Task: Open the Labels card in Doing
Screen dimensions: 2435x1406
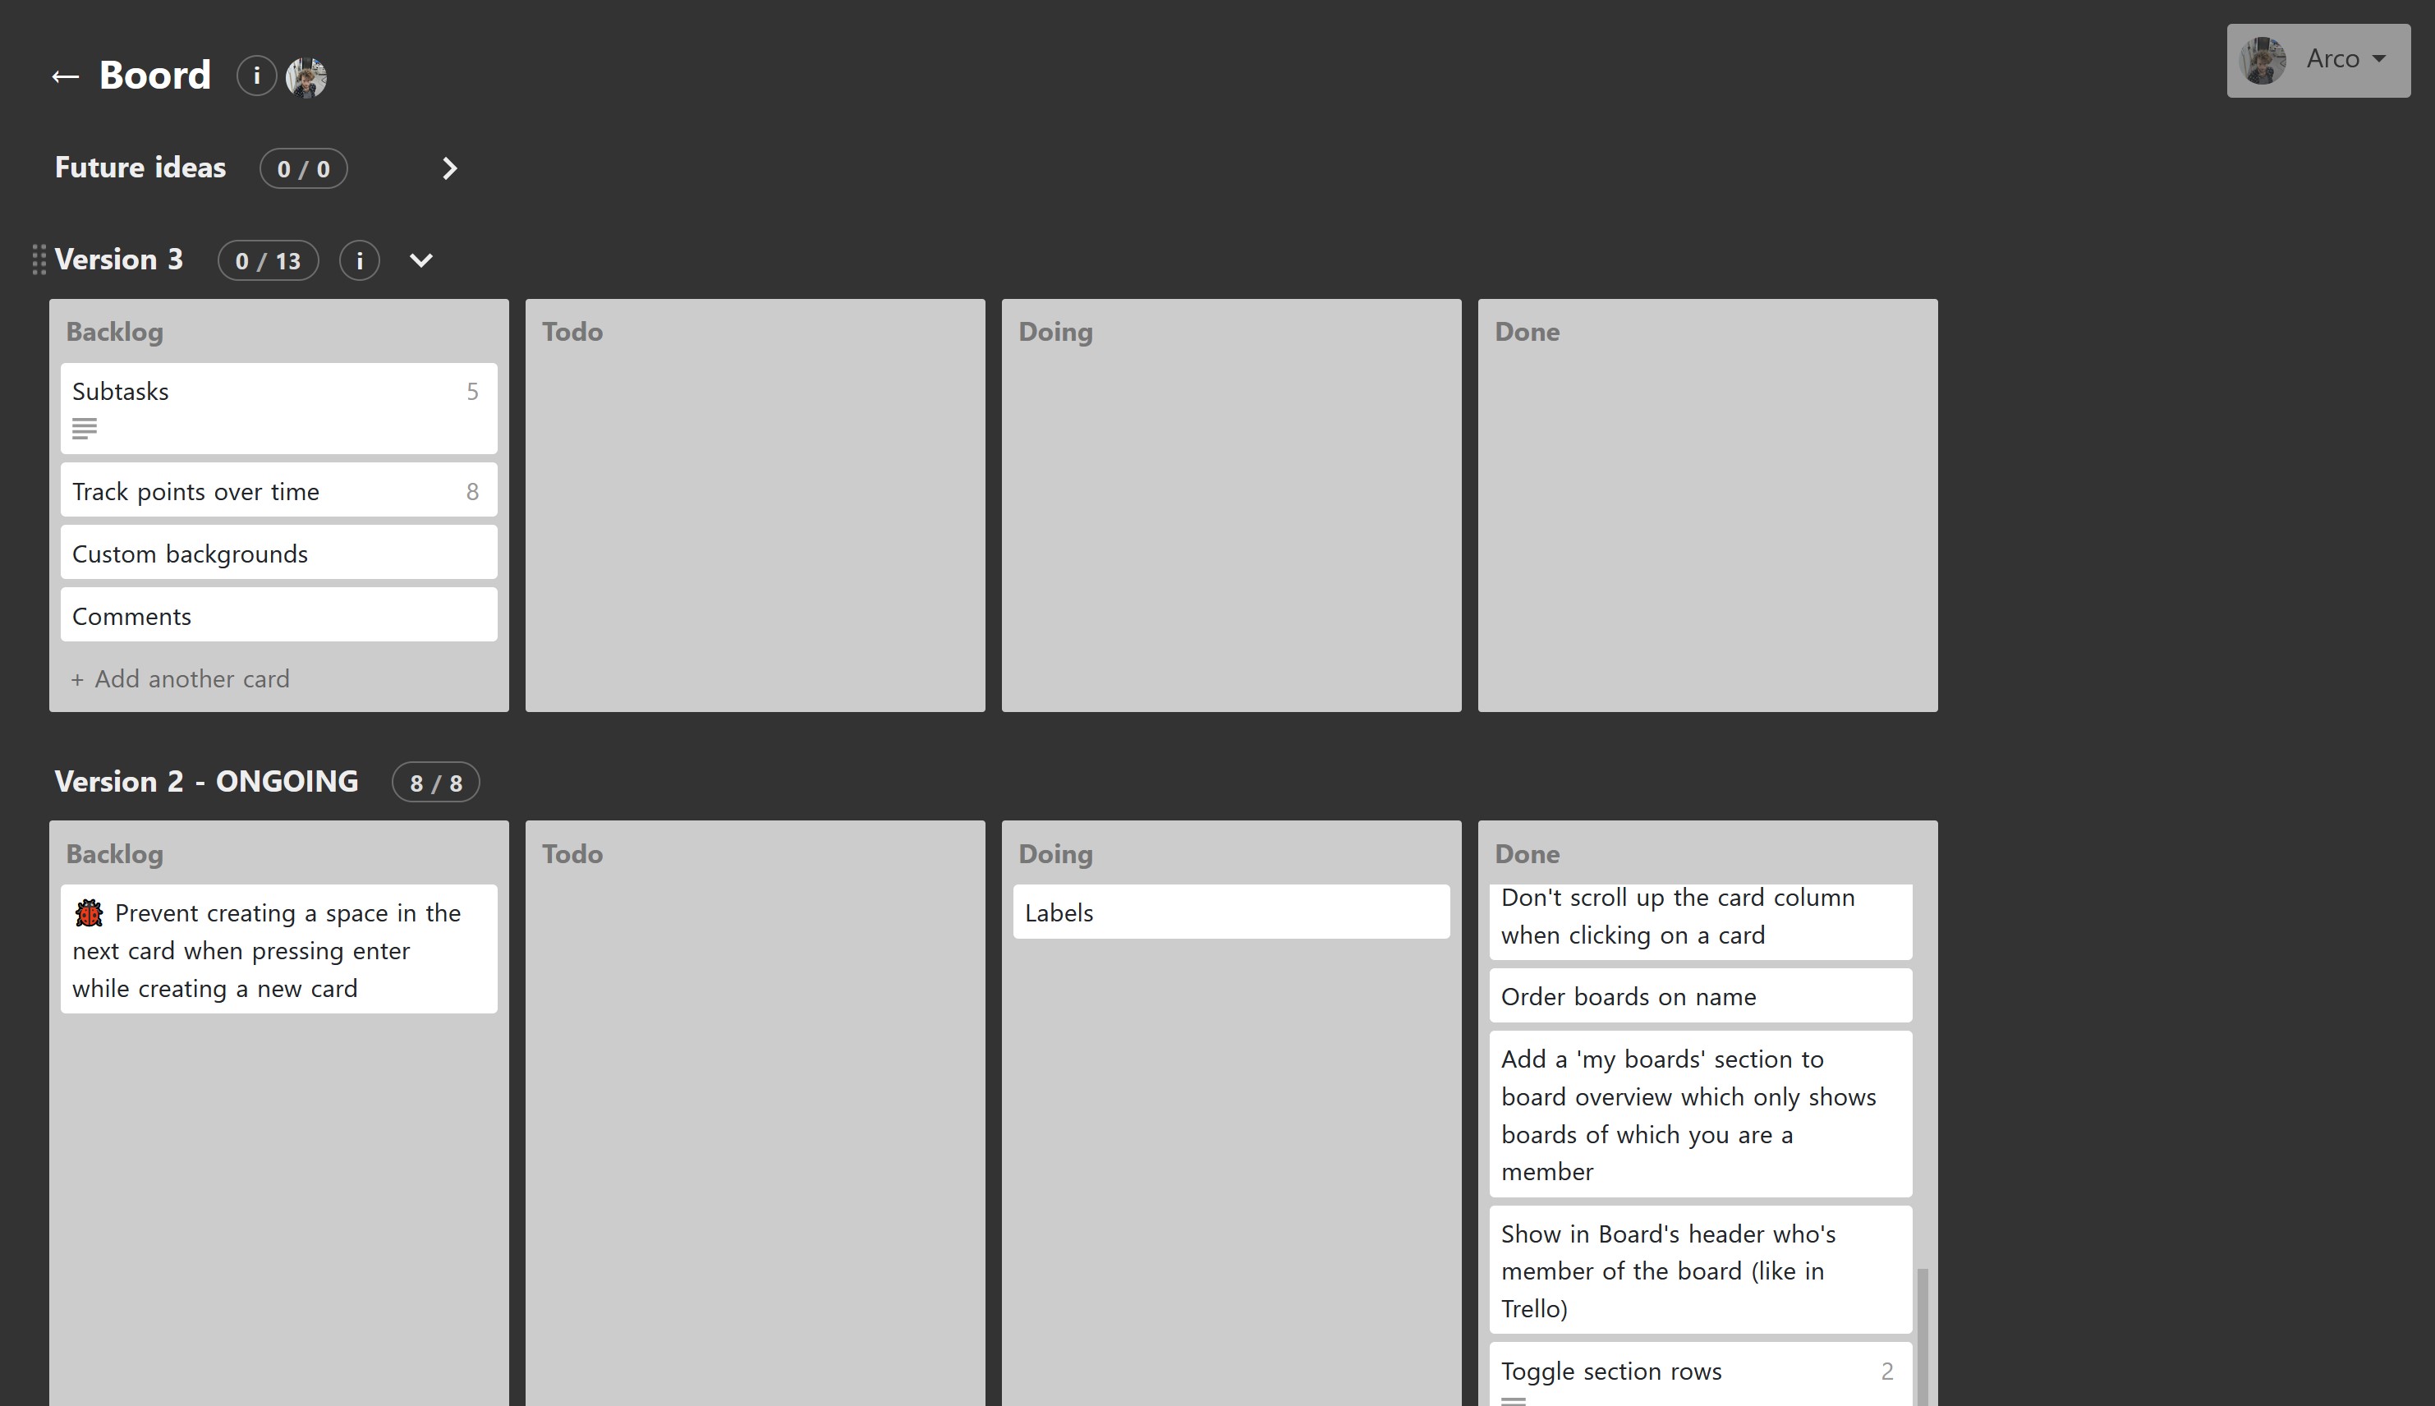Action: pos(1231,912)
